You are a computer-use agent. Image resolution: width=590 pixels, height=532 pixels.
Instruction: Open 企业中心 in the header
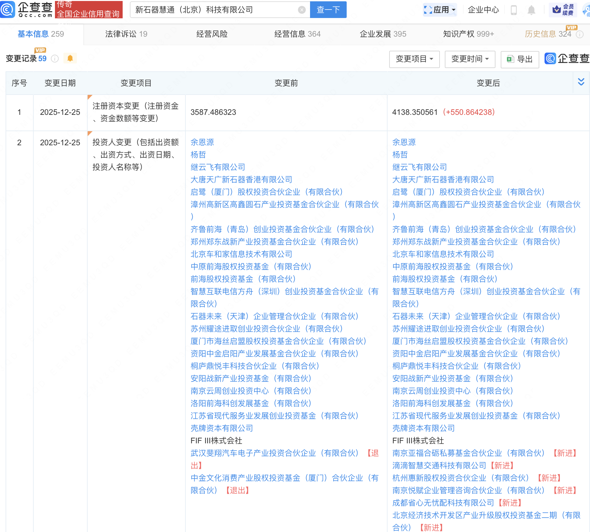[483, 10]
